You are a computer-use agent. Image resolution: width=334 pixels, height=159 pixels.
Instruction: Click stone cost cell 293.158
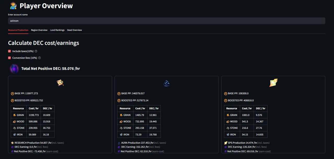(x=140, y=128)
